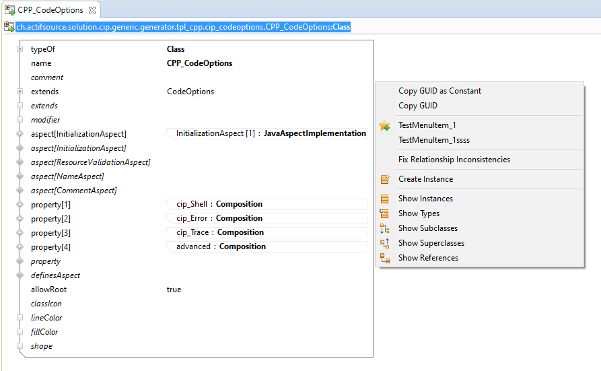
Task: Expand the property[4] row
Action: click(20, 247)
